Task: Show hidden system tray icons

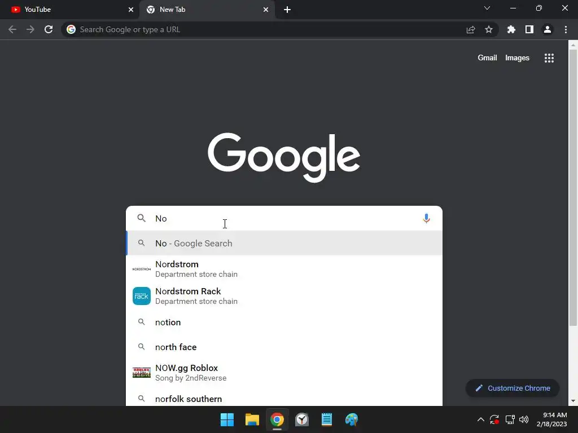Action: click(x=481, y=419)
